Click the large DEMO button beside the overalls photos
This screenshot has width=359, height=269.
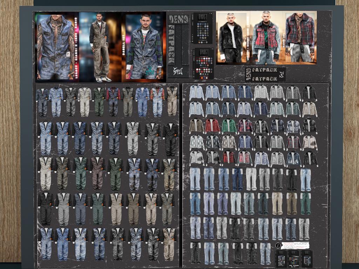tap(178, 19)
